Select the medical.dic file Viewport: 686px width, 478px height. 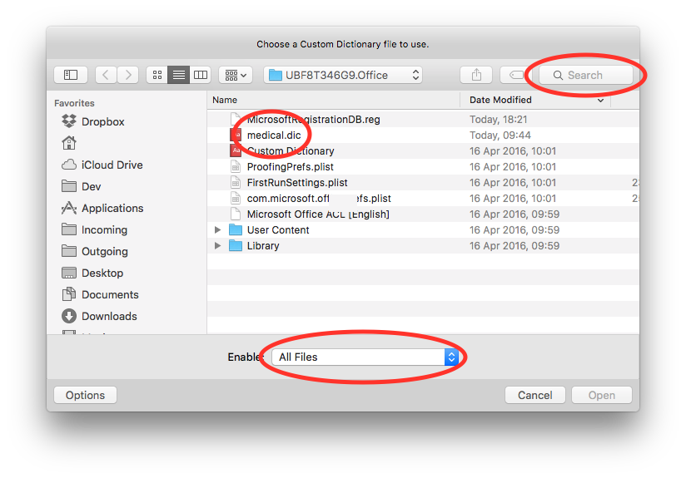point(423,136)
